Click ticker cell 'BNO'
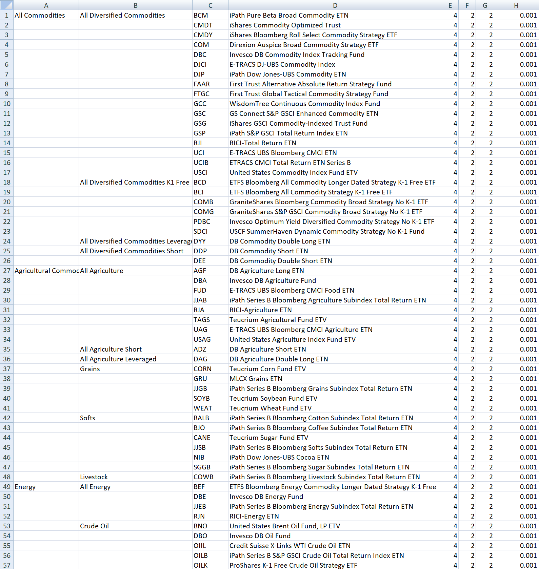Image resolution: width=539 pixels, height=569 pixels. pyautogui.click(x=210, y=526)
